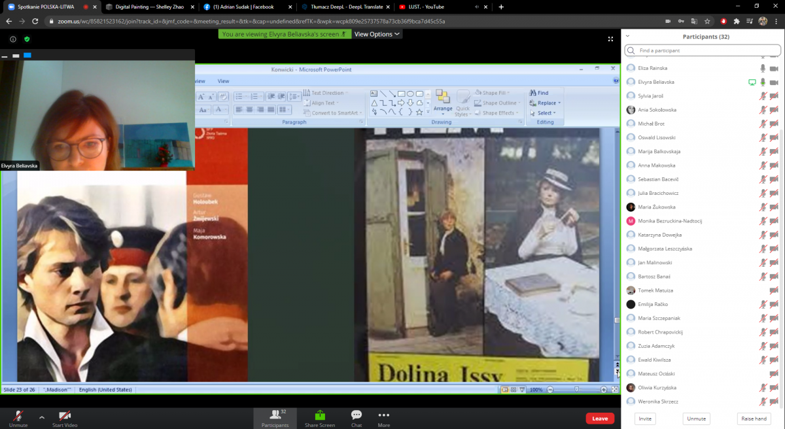Click the Unmute button in Participants panel

[696, 419]
